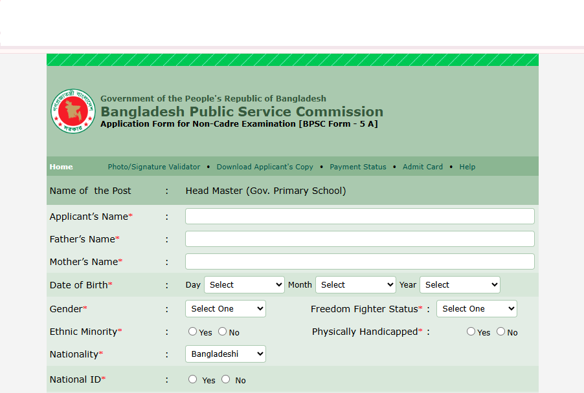The height and width of the screenshot is (393, 584).
Task: Focus the Father's Name input box
Action: point(359,239)
